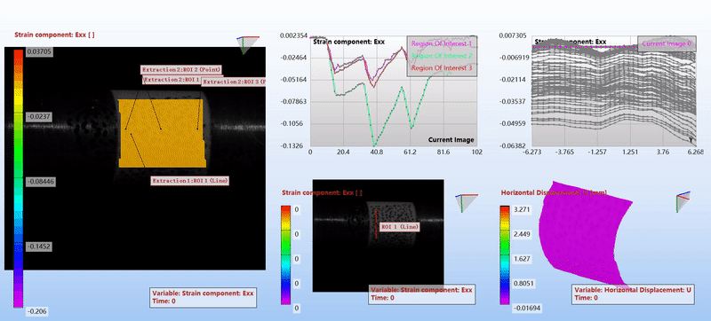Click displacement color bar value -0.01694
Image resolution: width=711 pixels, height=321 pixels.
(526, 309)
